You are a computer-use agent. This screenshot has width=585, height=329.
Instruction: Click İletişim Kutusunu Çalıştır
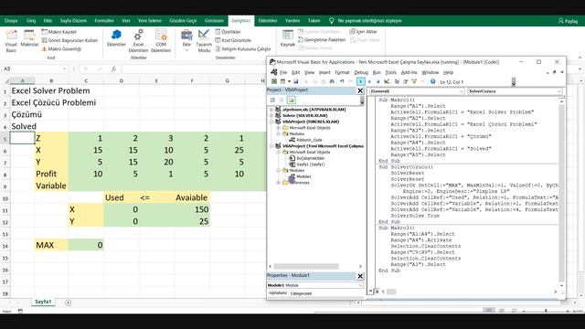243,48
